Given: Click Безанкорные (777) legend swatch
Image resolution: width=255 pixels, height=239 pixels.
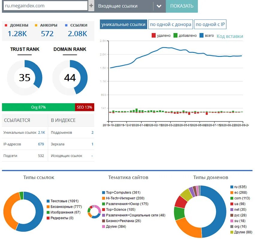Looking at the screenshot, I should (48, 207).
